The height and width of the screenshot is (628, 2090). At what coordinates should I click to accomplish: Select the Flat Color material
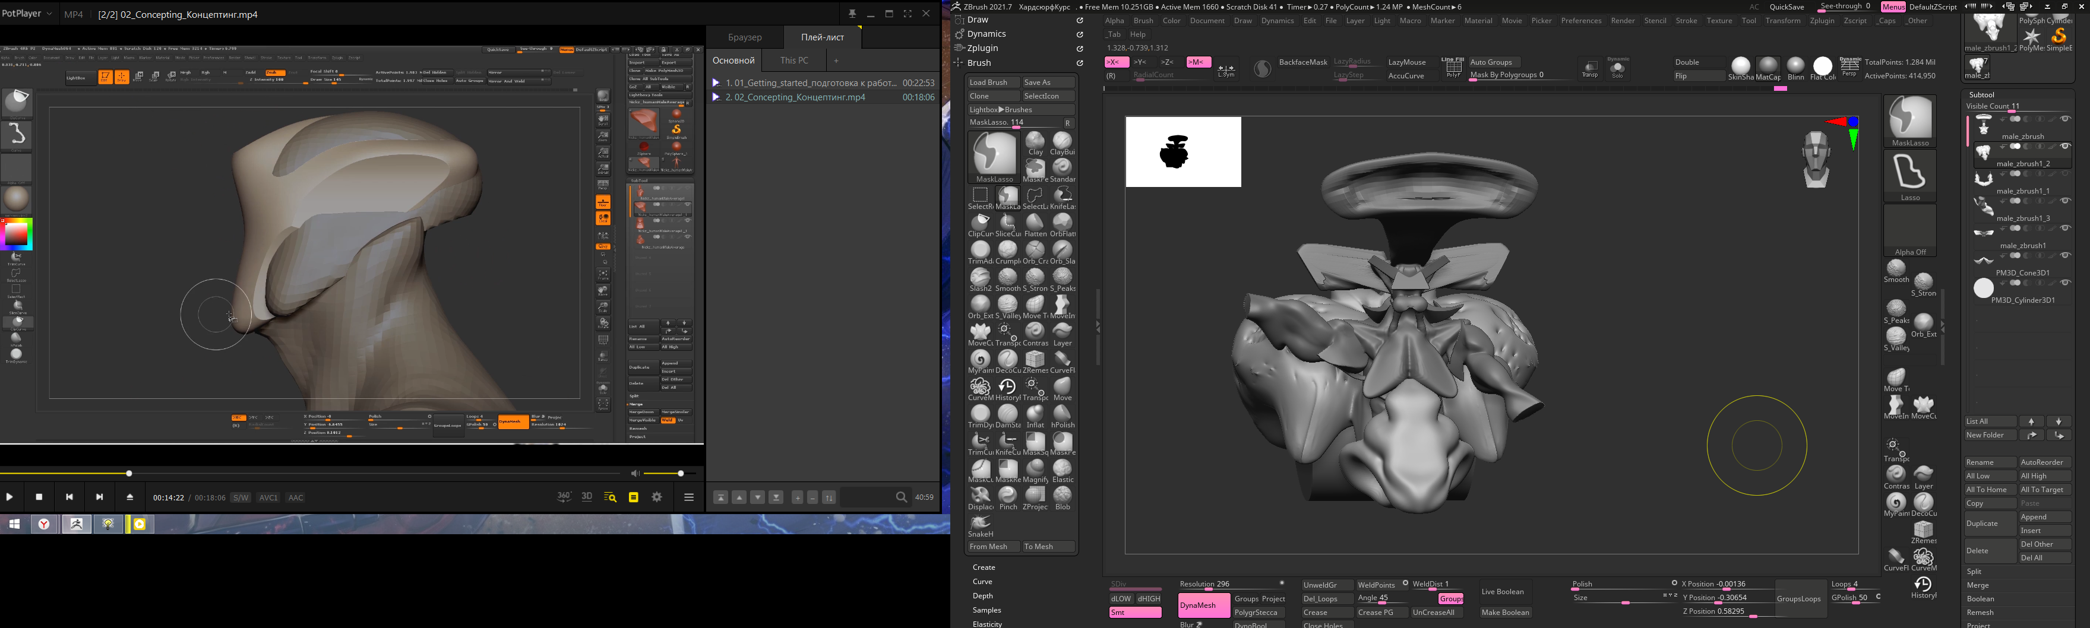click(1823, 69)
